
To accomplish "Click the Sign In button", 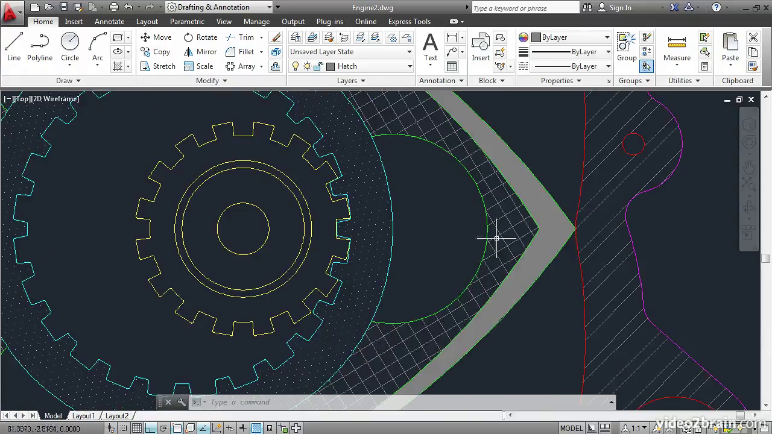I will click(615, 7).
